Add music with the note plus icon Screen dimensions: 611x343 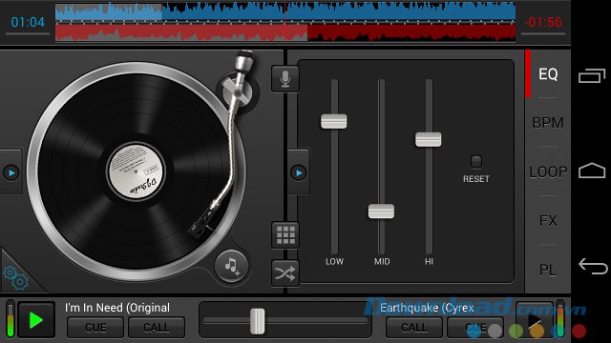tap(232, 267)
